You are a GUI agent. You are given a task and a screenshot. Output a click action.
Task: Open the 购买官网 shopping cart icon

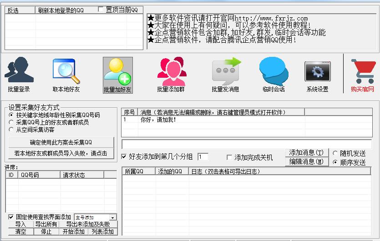coord(363,75)
